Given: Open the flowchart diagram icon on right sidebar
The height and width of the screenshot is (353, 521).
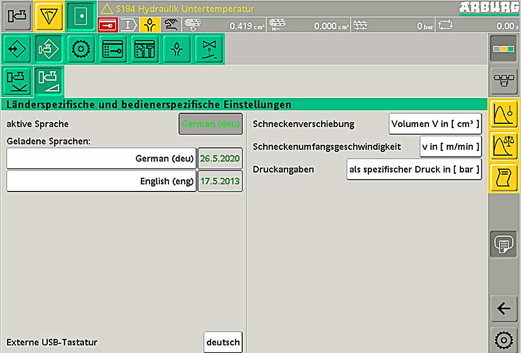Looking at the screenshot, I should pyautogui.click(x=503, y=81).
